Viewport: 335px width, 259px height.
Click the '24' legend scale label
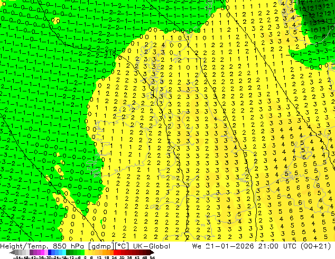pos(114,257)
